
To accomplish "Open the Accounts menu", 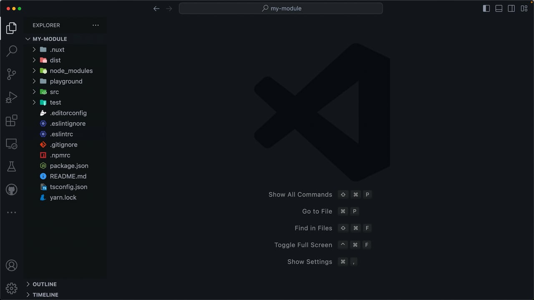I will [11, 265].
